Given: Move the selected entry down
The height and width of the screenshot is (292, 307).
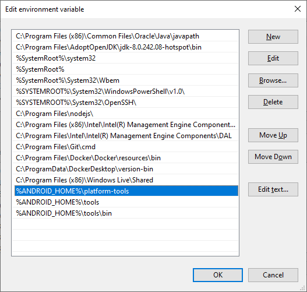Looking at the screenshot, I should point(273,157).
